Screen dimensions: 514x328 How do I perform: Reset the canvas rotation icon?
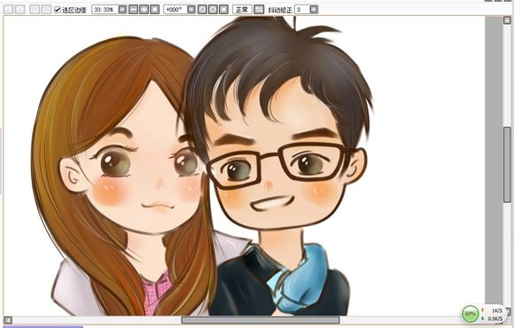coord(223,10)
